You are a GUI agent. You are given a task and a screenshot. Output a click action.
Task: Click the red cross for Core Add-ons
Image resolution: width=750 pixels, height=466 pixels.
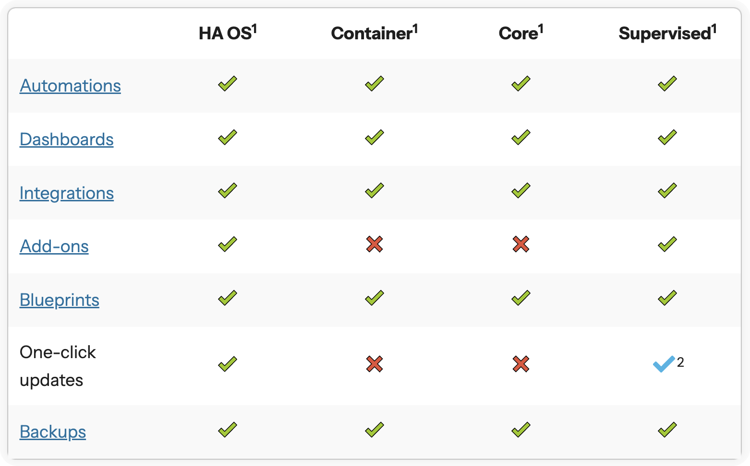coord(521,244)
